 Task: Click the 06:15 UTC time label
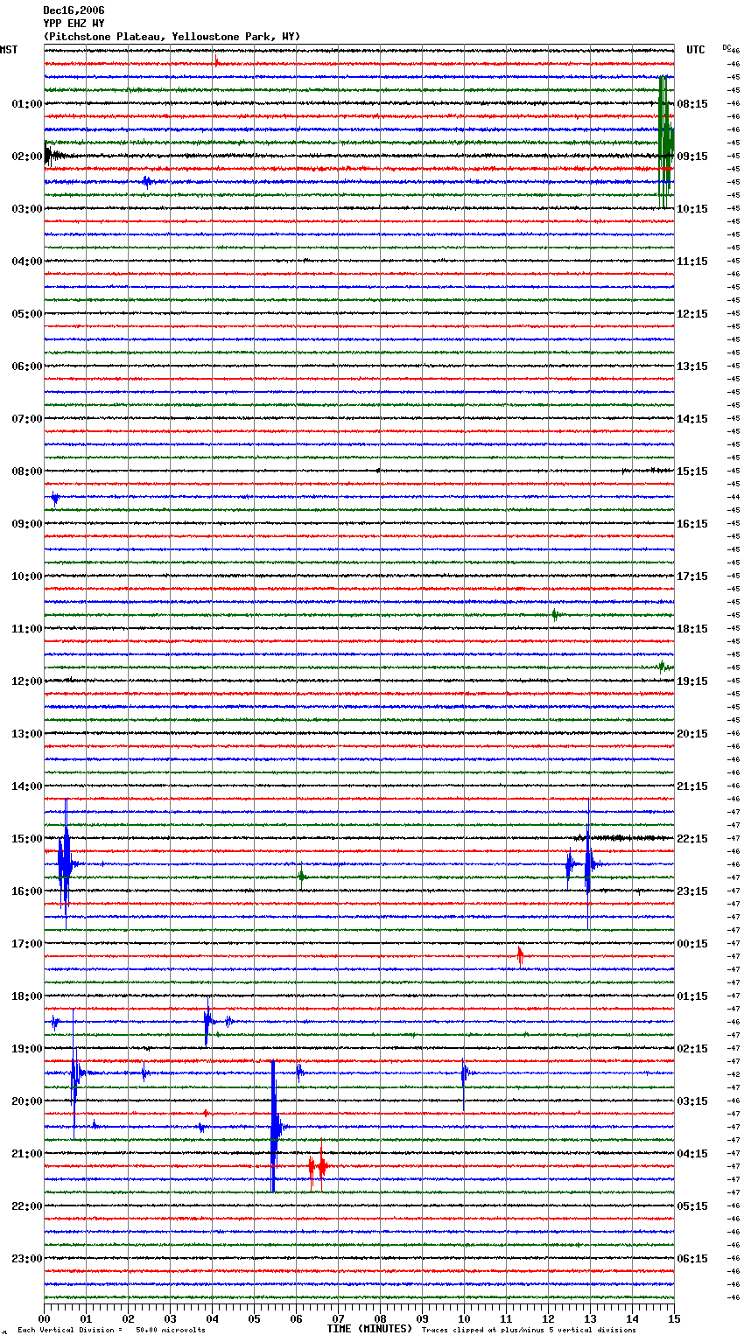[x=692, y=1259]
